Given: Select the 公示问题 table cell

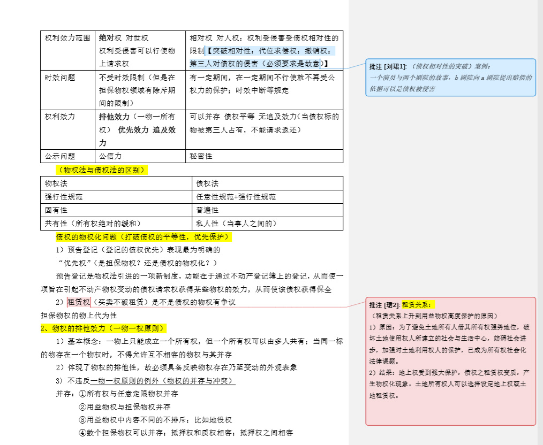Looking at the screenshot, I should tap(60, 156).
